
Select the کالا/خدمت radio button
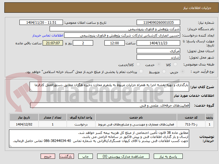click(138, 64)
